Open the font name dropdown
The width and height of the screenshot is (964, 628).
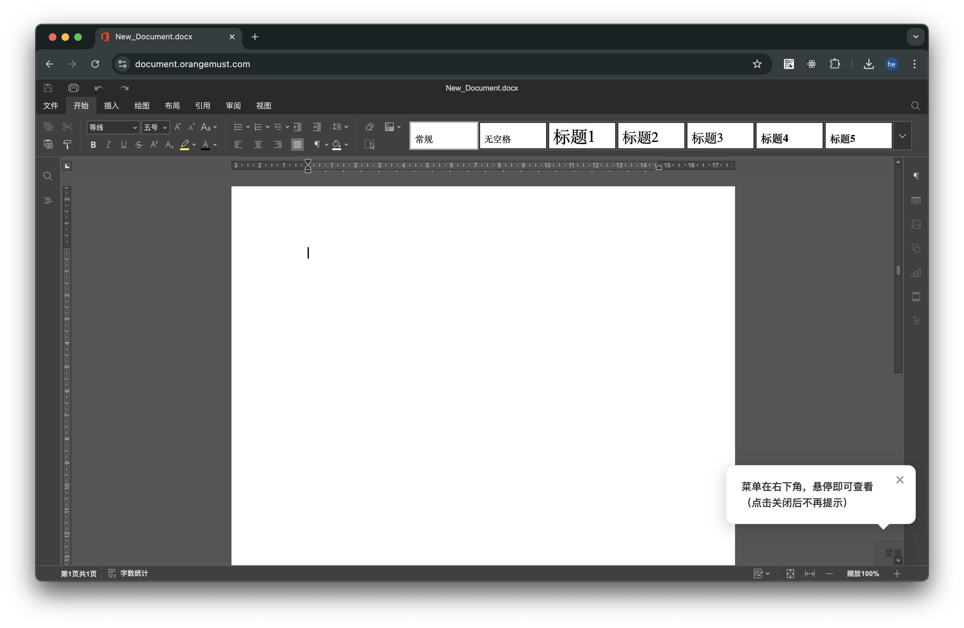[135, 127]
